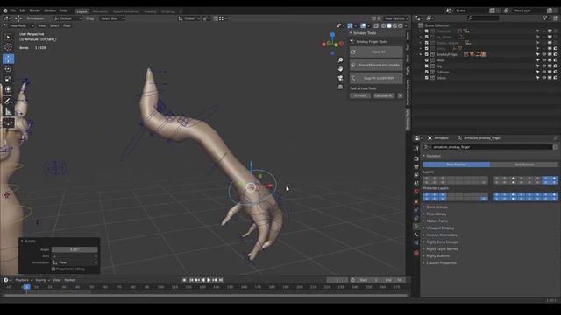Select the Measure tool
561x315 pixels.
point(8,111)
